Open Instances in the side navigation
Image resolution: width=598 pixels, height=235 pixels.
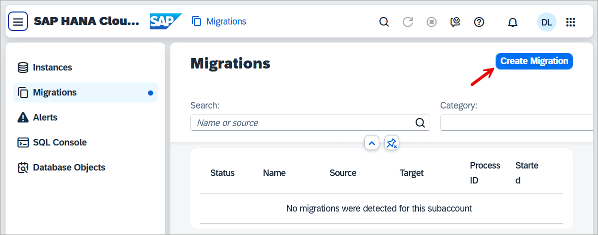[x=85, y=67]
